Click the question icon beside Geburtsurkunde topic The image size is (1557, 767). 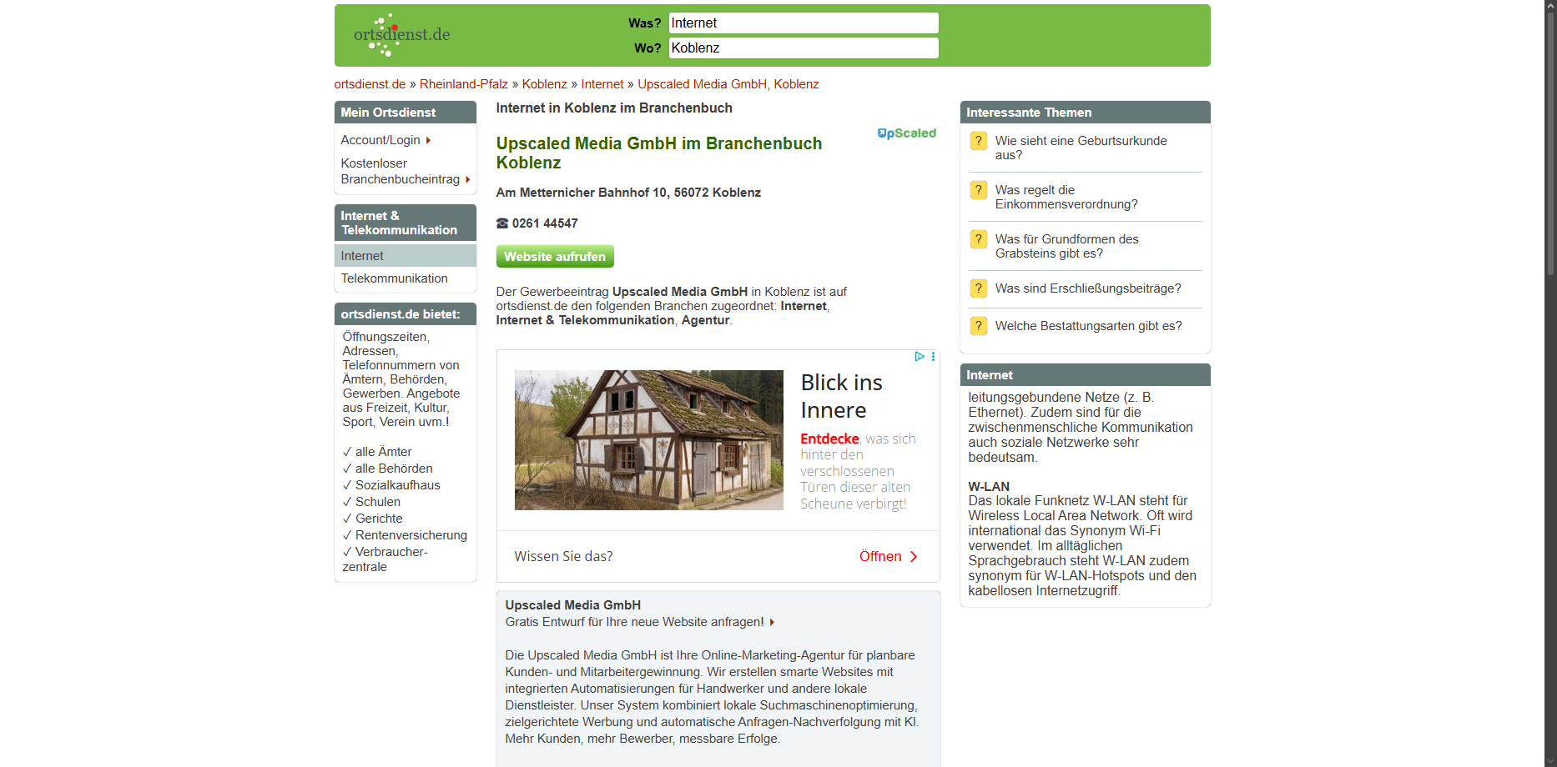pos(979,141)
